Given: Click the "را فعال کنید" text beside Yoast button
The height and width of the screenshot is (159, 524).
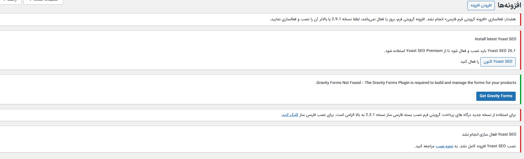Looking at the screenshot, I should click(x=470, y=62).
